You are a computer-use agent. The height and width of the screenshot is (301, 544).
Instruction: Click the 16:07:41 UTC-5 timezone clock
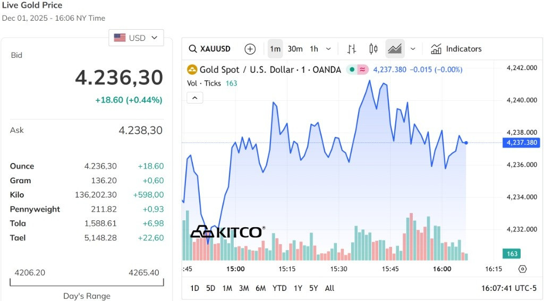coord(508,288)
